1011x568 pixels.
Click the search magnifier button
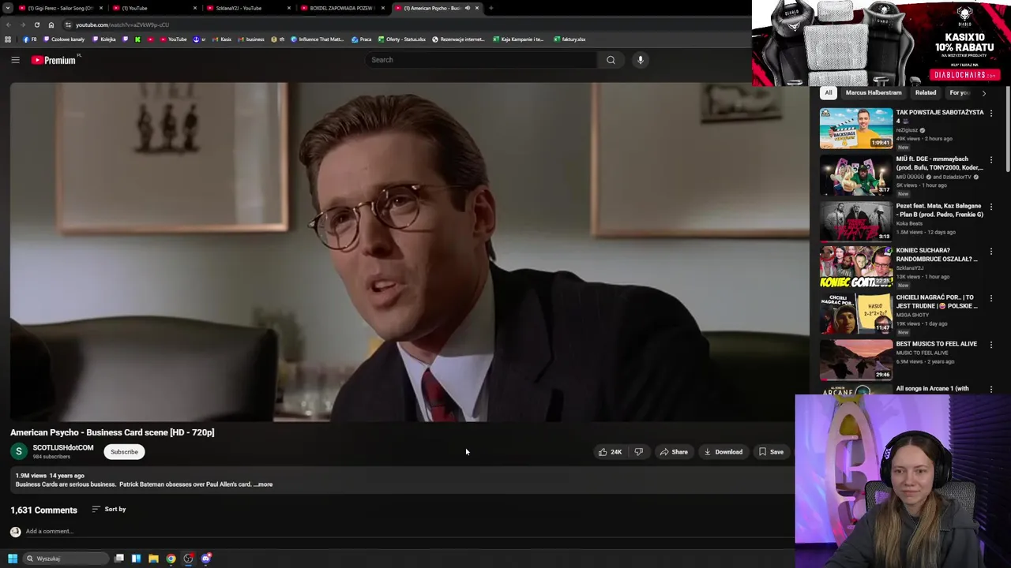point(611,60)
